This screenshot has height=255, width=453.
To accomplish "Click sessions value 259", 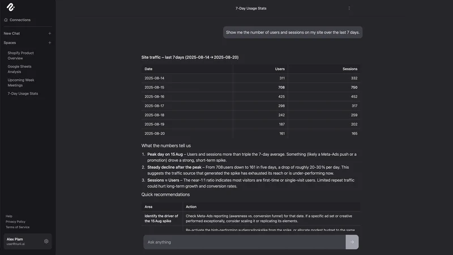I will 354,115.
